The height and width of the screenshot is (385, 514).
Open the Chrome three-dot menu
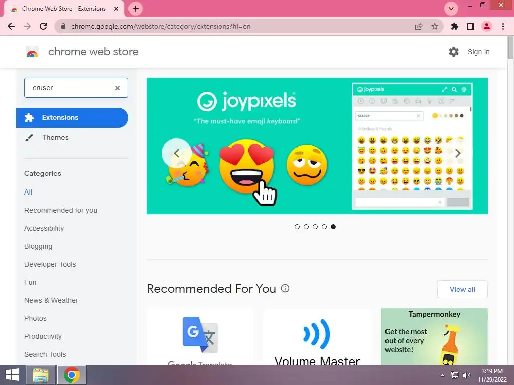coord(503,26)
